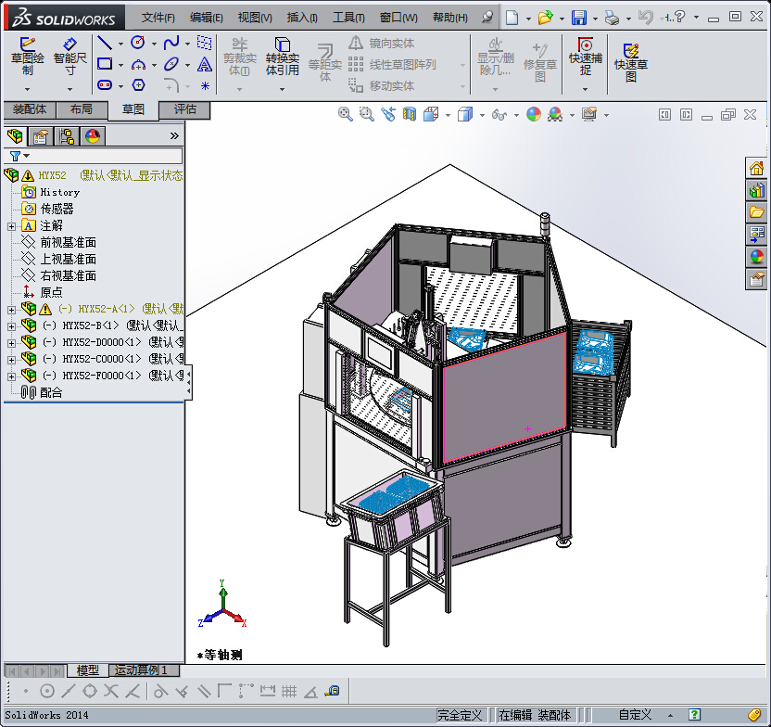Open File Explorer in task pane
This screenshot has width=771, height=727.
click(x=756, y=212)
